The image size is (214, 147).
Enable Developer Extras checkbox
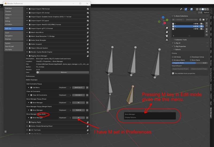point(191,57)
